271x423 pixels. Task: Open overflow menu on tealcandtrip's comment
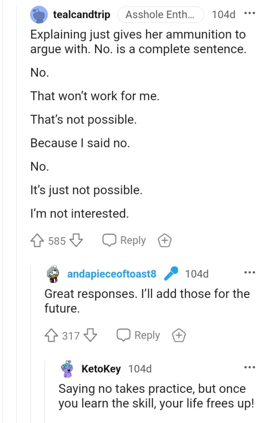click(250, 14)
